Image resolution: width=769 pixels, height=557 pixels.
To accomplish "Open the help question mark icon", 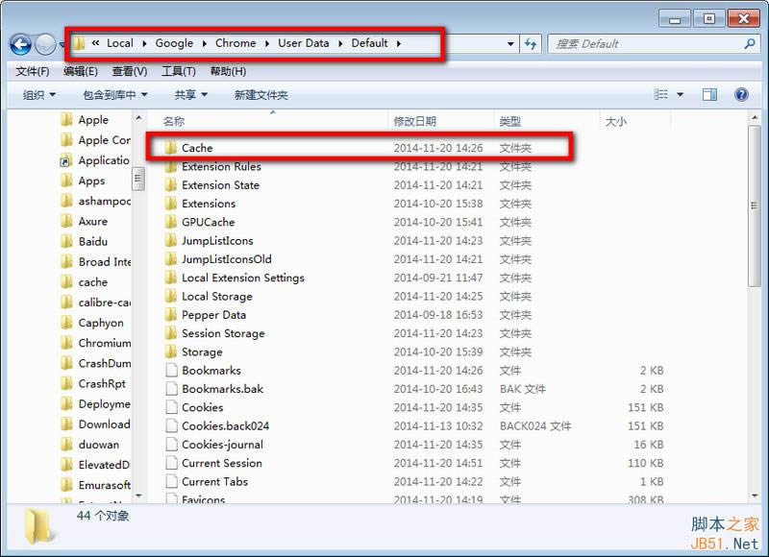I will tap(741, 94).
